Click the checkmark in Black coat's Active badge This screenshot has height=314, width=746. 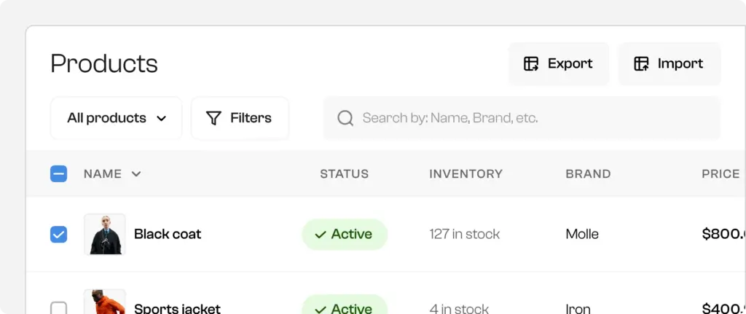click(320, 235)
